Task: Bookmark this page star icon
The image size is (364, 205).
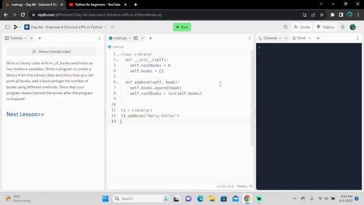Action: click(x=322, y=15)
